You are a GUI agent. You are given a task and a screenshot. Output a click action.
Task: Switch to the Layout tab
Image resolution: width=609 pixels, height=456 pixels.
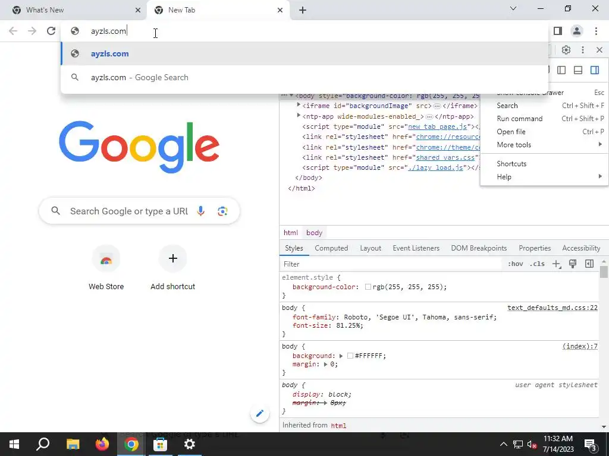[x=371, y=248]
